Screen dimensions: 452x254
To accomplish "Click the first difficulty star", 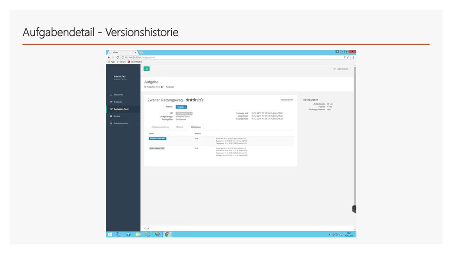I will click(188, 100).
